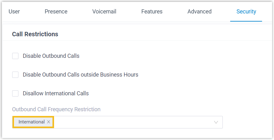Image resolution: width=274 pixels, height=140 pixels.
Task: Remove the International tag with its X
Action: 48,122
